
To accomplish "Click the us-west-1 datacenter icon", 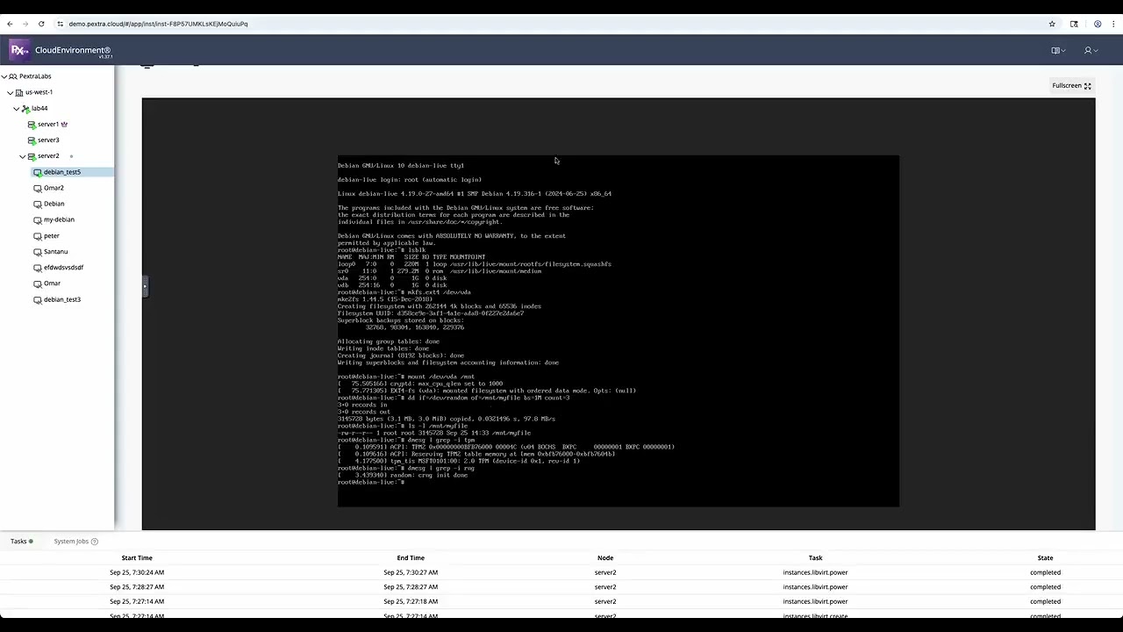I will [x=19, y=92].
